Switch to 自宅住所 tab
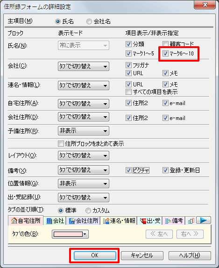 pyautogui.click(x=26, y=221)
